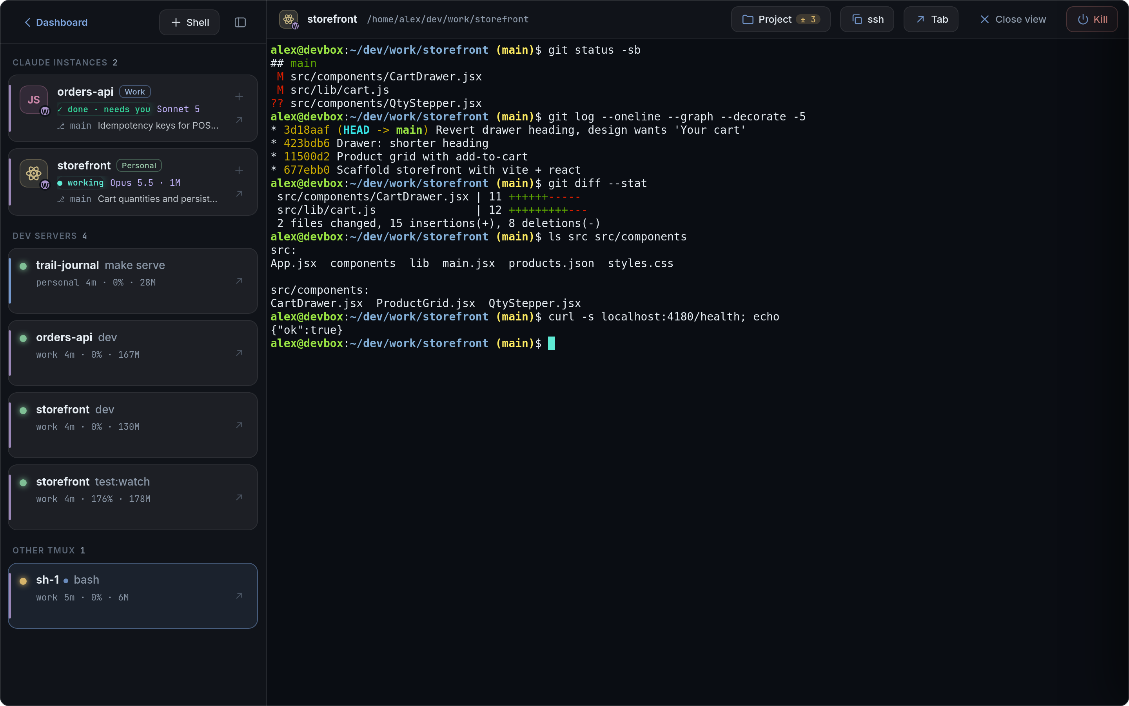
Task: Click the branch icon on orders-api card
Action: click(61, 126)
